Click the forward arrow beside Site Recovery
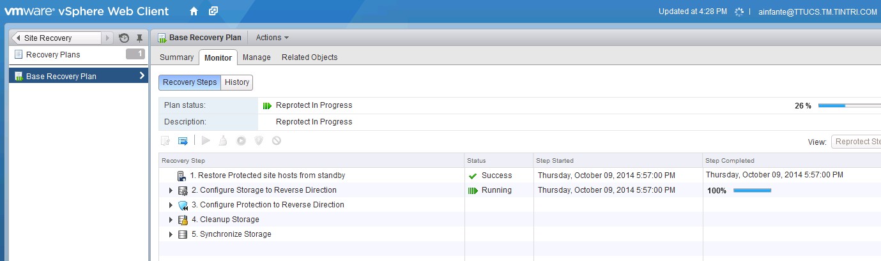 pos(107,38)
